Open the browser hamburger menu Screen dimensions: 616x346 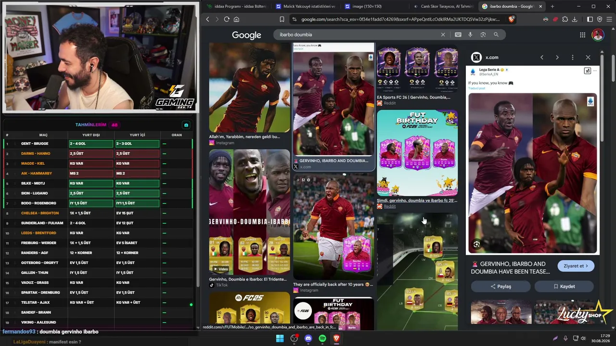[x=609, y=19]
